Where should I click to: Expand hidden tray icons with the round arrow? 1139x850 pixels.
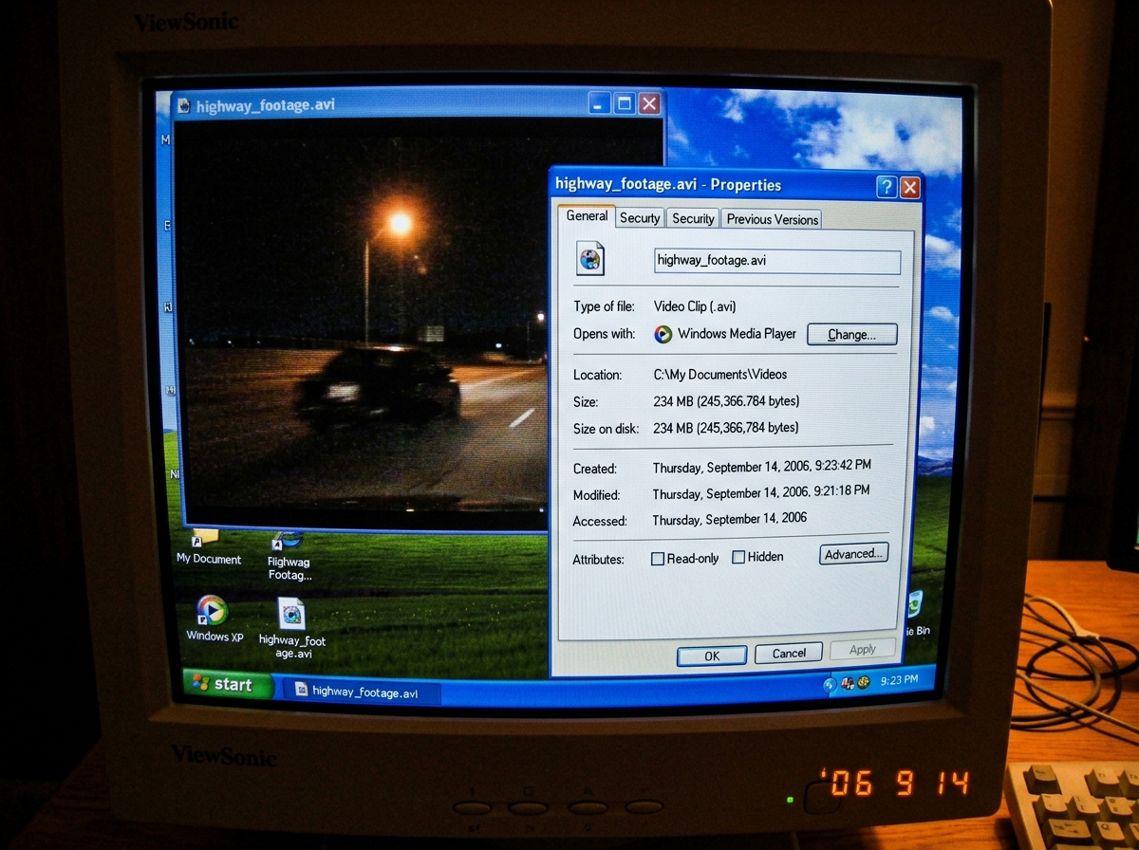tap(830, 684)
